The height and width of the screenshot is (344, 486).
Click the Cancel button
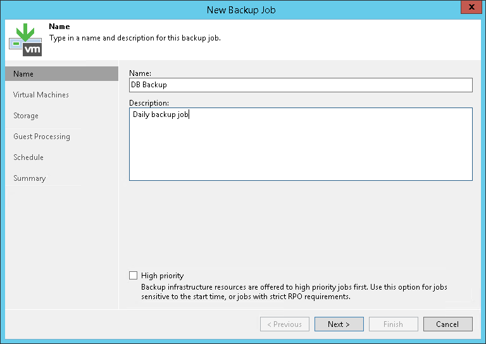pos(446,324)
